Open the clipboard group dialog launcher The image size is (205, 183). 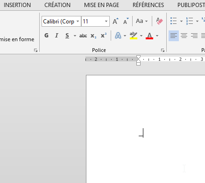pos(35,50)
